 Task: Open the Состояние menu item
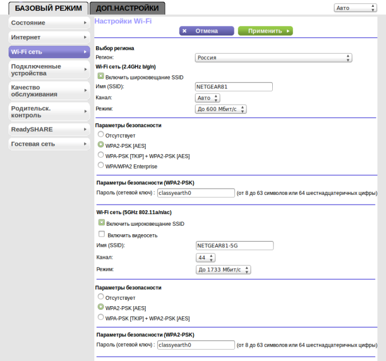click(x=49, y=23)
